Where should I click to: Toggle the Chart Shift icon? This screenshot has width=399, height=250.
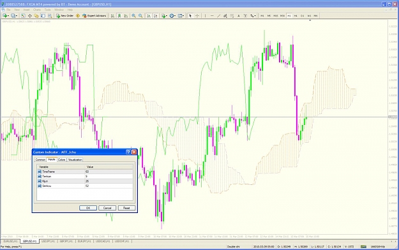(156, 16)
